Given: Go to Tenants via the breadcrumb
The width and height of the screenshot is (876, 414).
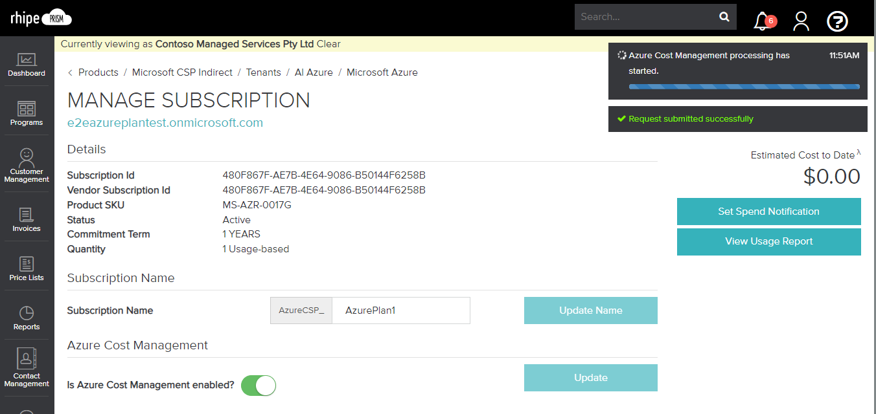Looking at the screenshot, I should click(263, 72).
